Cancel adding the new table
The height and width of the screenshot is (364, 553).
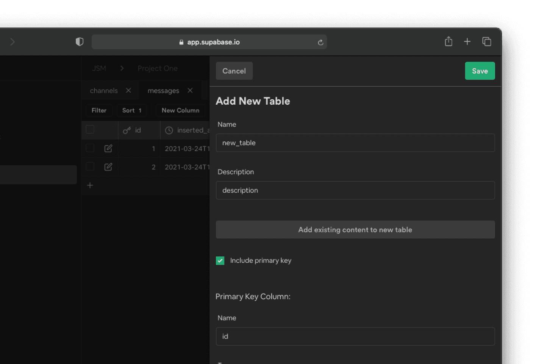tap(234, 71)
